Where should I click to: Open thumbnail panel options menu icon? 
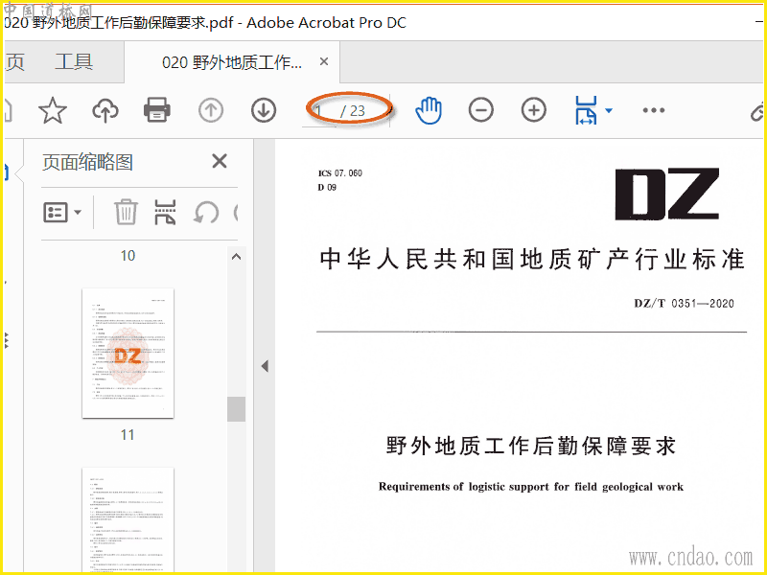click(x=62, y=212)
